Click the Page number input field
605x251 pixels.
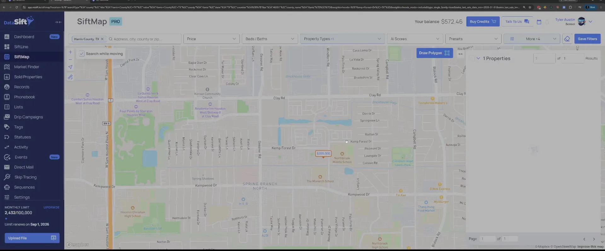pyautogui.click(x=487, y=239)
